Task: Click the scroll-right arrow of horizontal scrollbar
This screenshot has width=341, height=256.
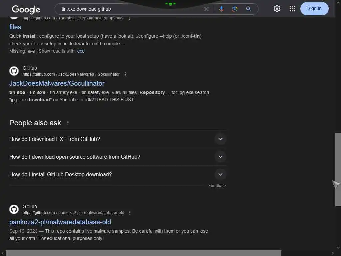Action: click(x=333, y=253)
